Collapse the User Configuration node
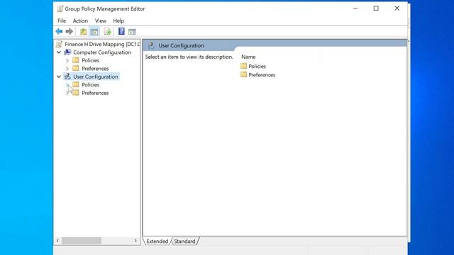 point(59,76)
